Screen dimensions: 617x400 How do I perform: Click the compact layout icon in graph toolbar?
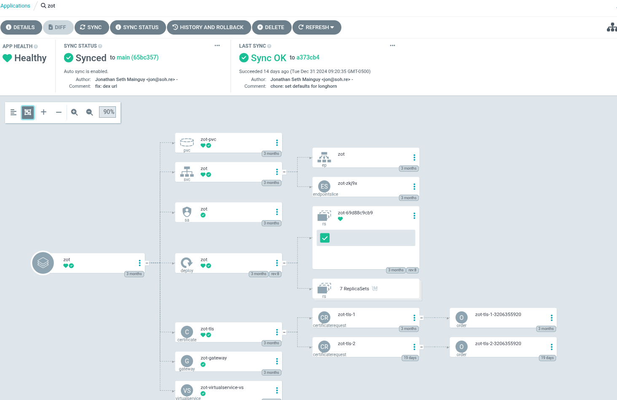tap(13, 112)
